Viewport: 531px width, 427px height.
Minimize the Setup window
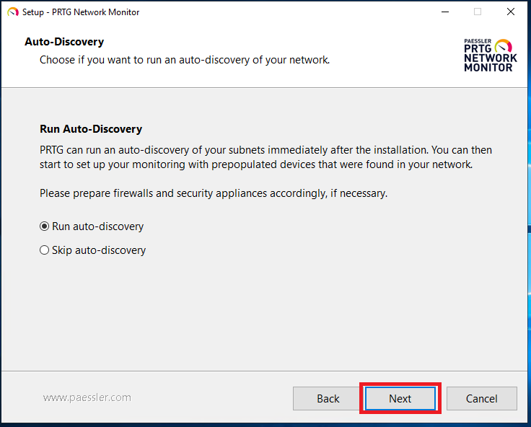click(445, 12)
